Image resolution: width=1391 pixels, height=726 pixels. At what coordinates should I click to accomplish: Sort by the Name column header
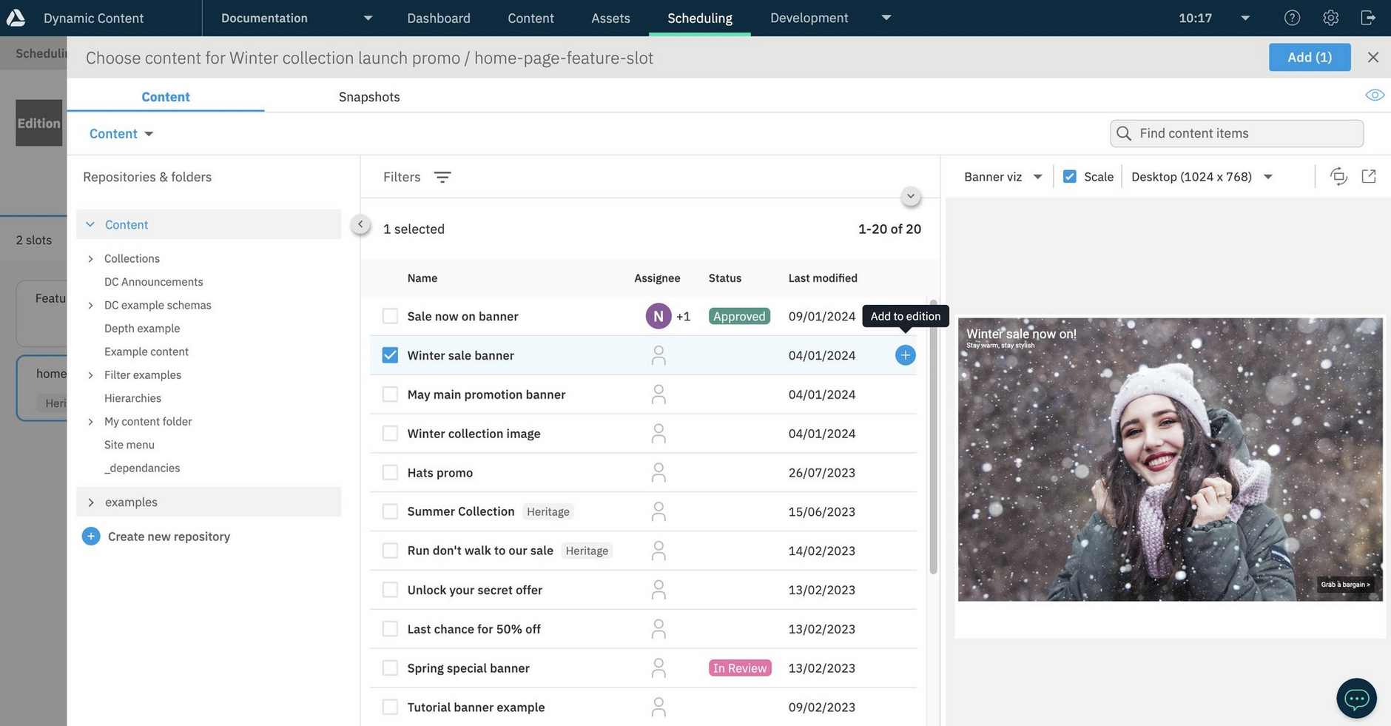click(422, 278)
